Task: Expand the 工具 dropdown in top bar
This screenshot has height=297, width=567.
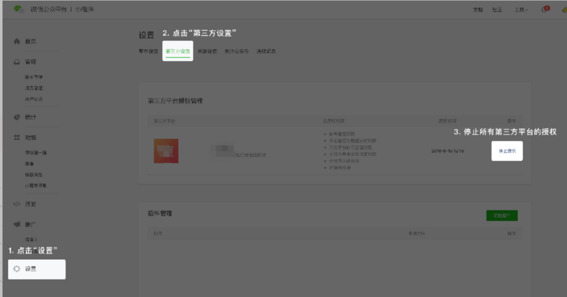Action: pos(520,10)
